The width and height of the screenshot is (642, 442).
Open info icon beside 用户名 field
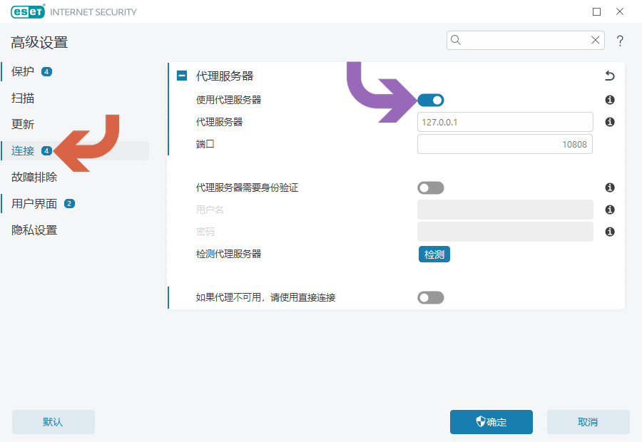click(610, 210)
